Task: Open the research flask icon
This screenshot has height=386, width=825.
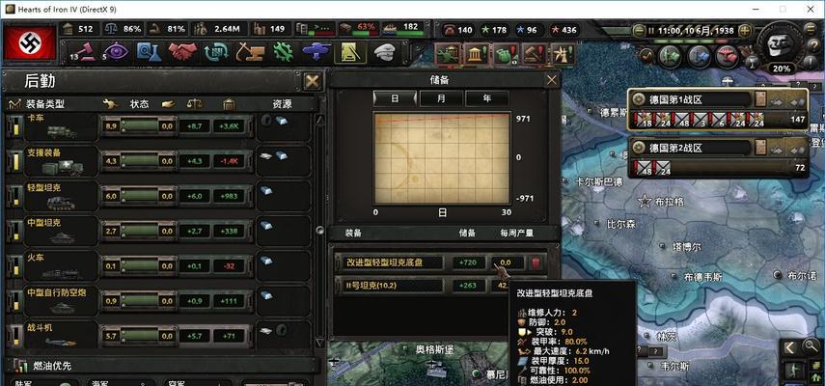Action: click(x=149, y=52)
